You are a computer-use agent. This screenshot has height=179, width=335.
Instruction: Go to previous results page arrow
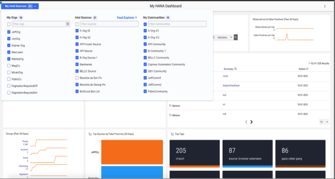pyautogui.click(x=246, y=122)
